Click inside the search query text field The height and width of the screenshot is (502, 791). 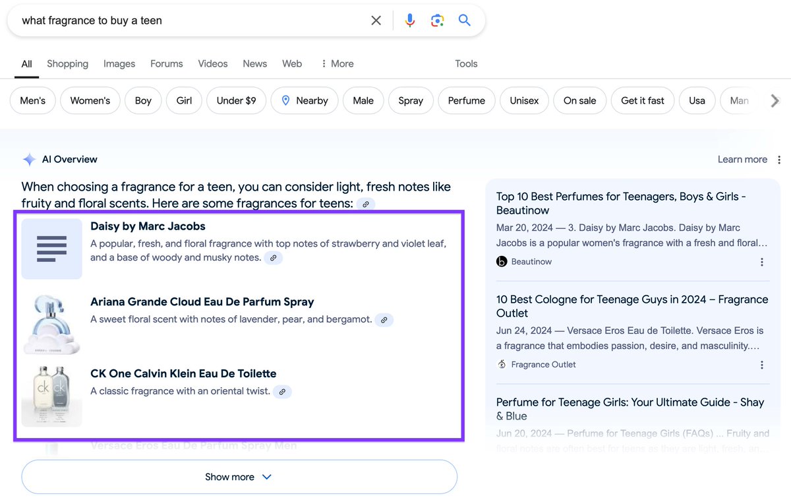pyautogui.click(x=191, y=20)
